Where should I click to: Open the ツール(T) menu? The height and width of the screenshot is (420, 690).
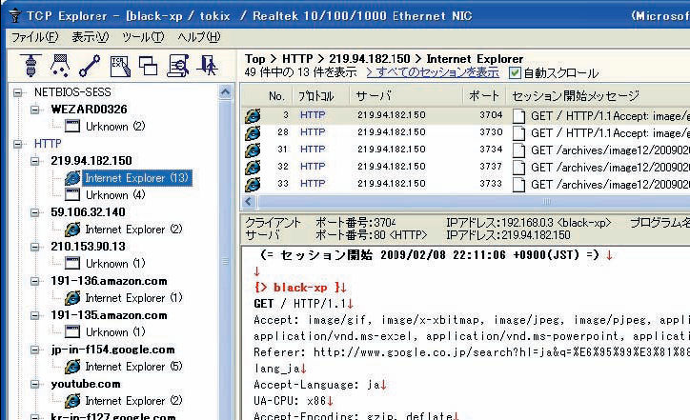click(x=144, y=37)
